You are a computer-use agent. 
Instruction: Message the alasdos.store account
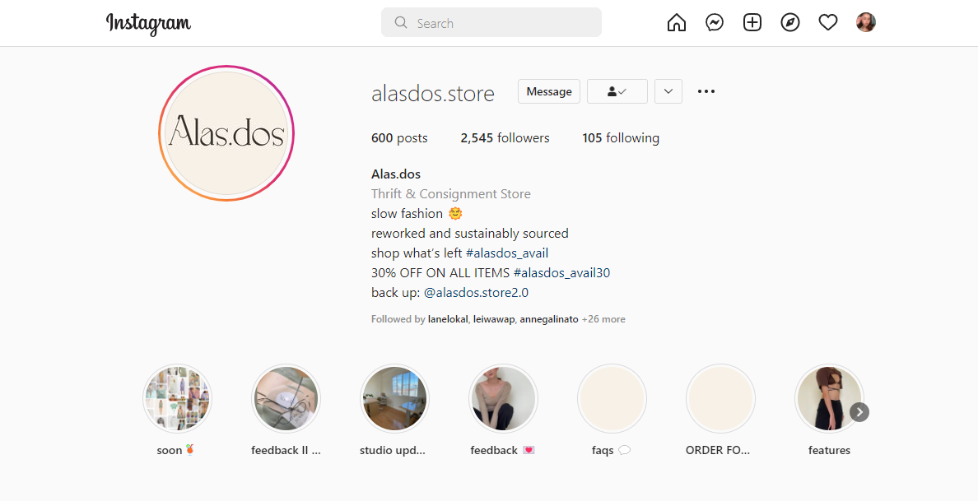point(549,91)
